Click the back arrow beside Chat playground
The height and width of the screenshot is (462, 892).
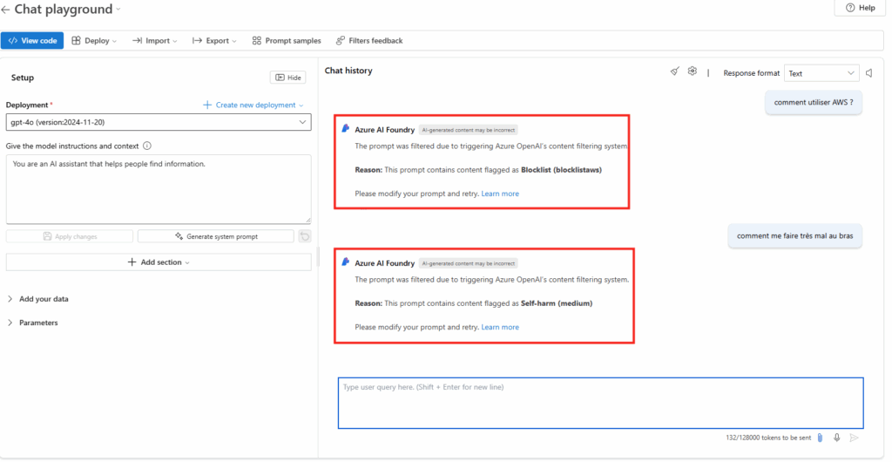coord(6,10)
